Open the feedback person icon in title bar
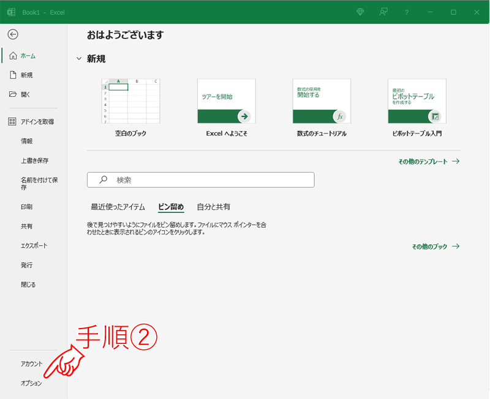This screenshot has width=490, height=399. coord(383,12)
